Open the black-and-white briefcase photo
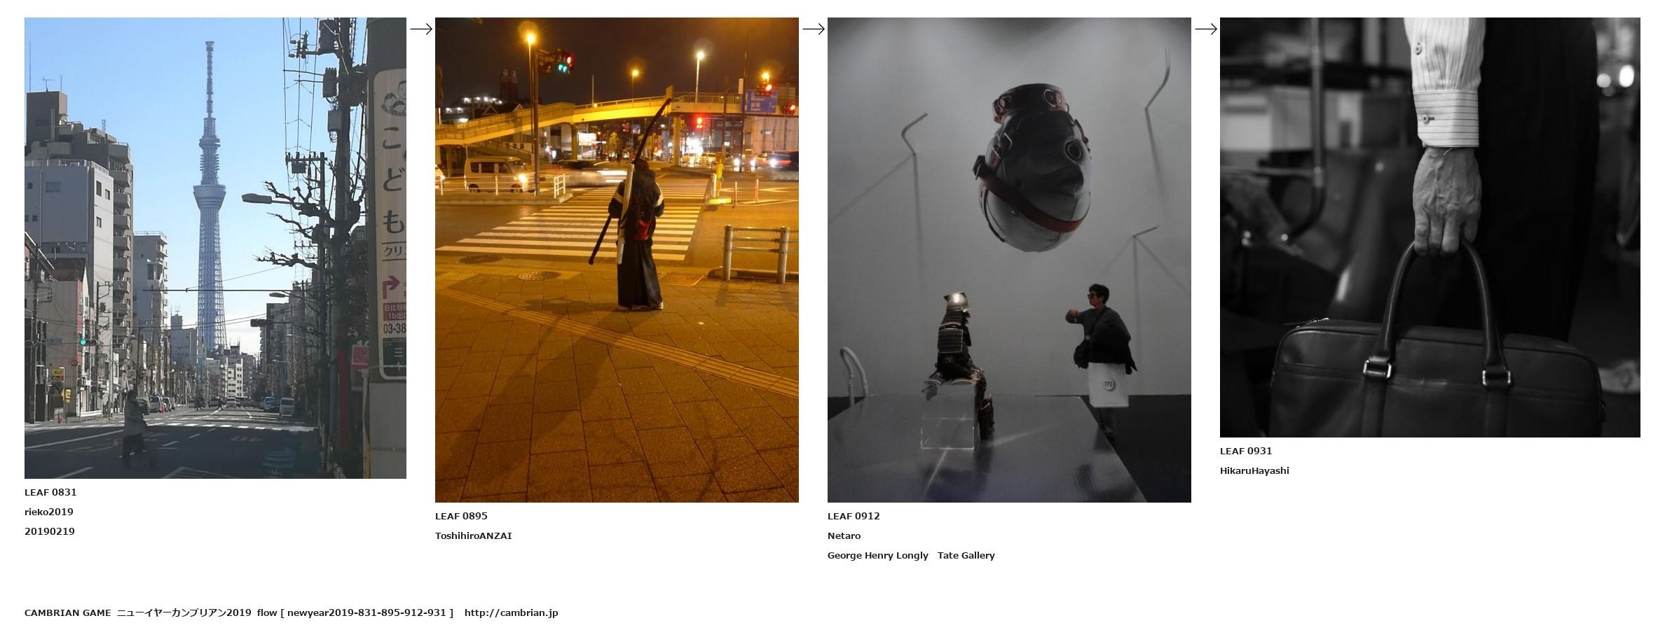Viewport: 1665px width, 630px height. coord(1430,227)
